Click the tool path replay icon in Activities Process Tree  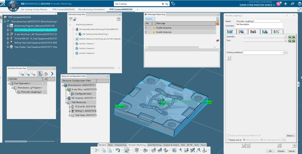[x=22, y=74]
